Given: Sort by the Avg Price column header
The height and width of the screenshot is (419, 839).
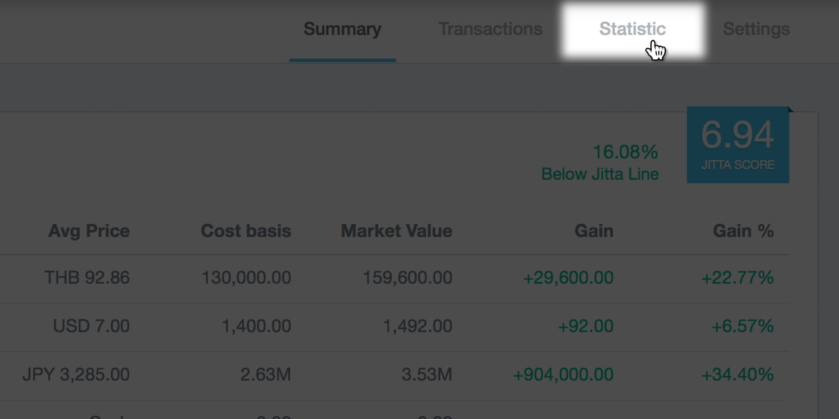Looking at the screenshot, I should [89, 230].
